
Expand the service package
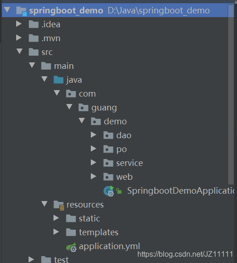click(x=94, y=162)
